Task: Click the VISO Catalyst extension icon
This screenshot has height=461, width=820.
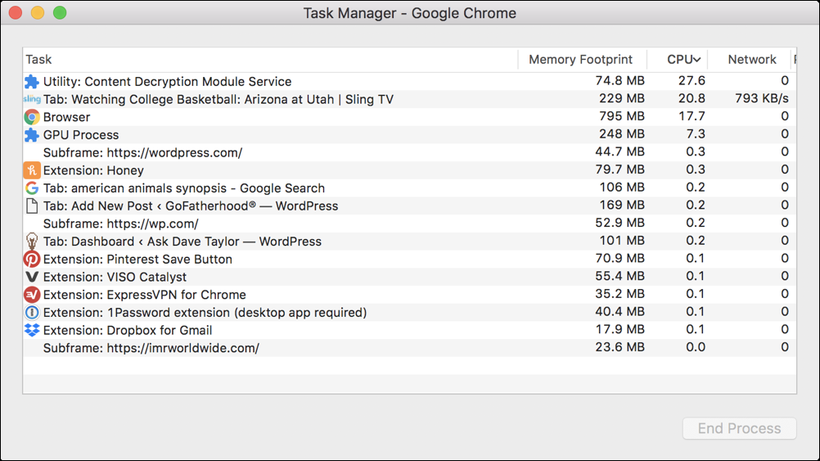Action: point(32,277)
